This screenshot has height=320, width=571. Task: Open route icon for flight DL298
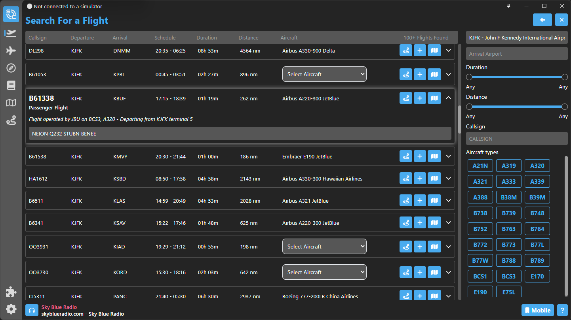point(406,51)
